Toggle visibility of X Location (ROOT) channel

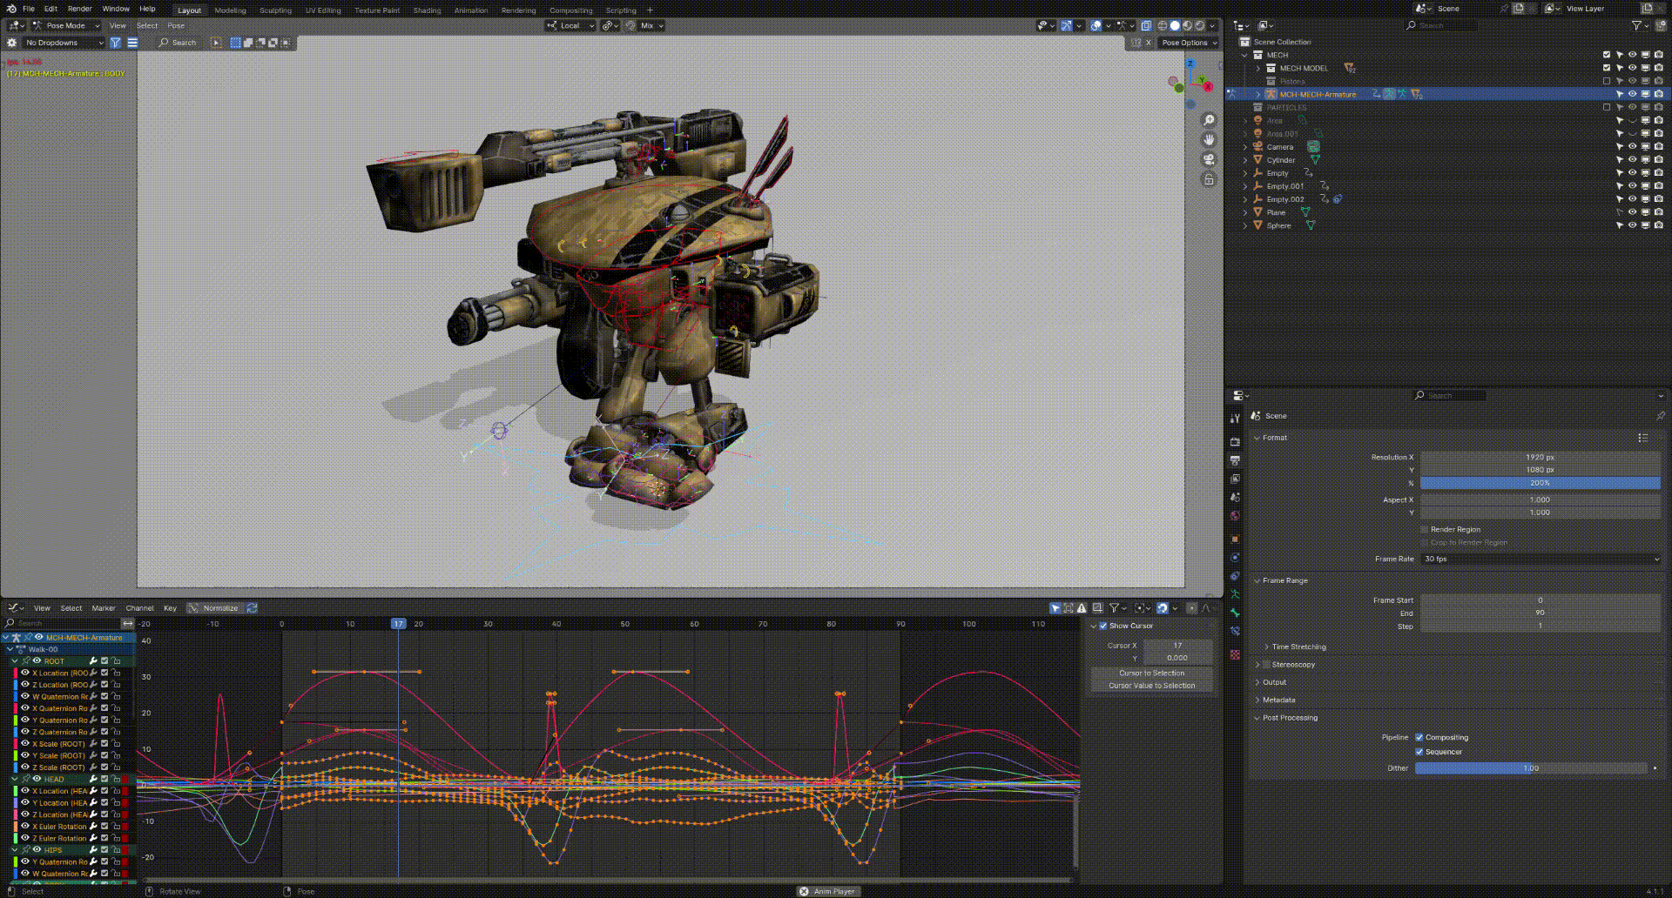25,673
